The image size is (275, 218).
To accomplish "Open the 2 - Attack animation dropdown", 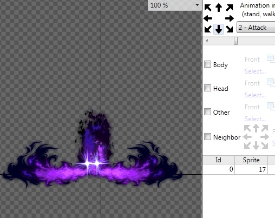I will (x=256, y=28).
